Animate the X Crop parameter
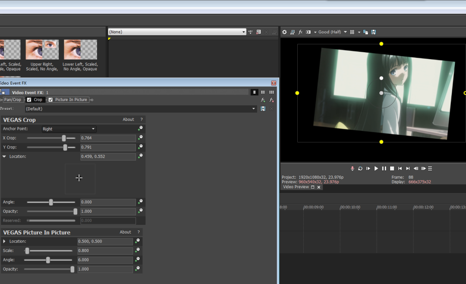 coord(140,137)
